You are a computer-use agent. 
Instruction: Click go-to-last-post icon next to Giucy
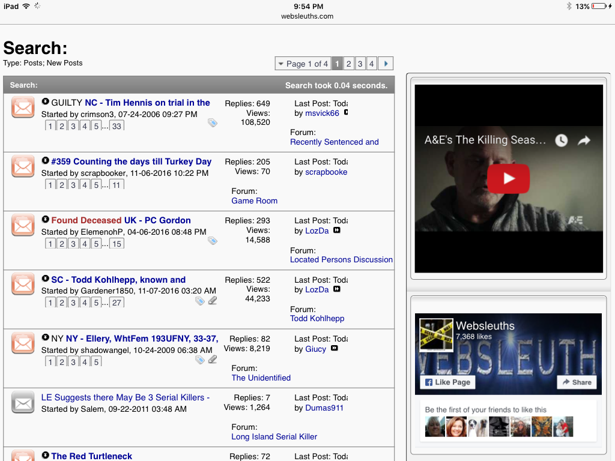coord(335,348)
